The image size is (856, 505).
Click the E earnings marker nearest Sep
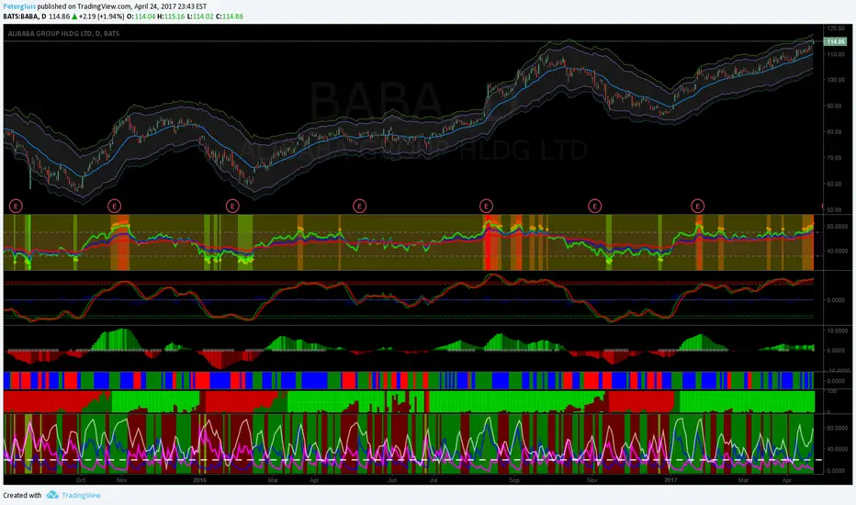(486, 206)
